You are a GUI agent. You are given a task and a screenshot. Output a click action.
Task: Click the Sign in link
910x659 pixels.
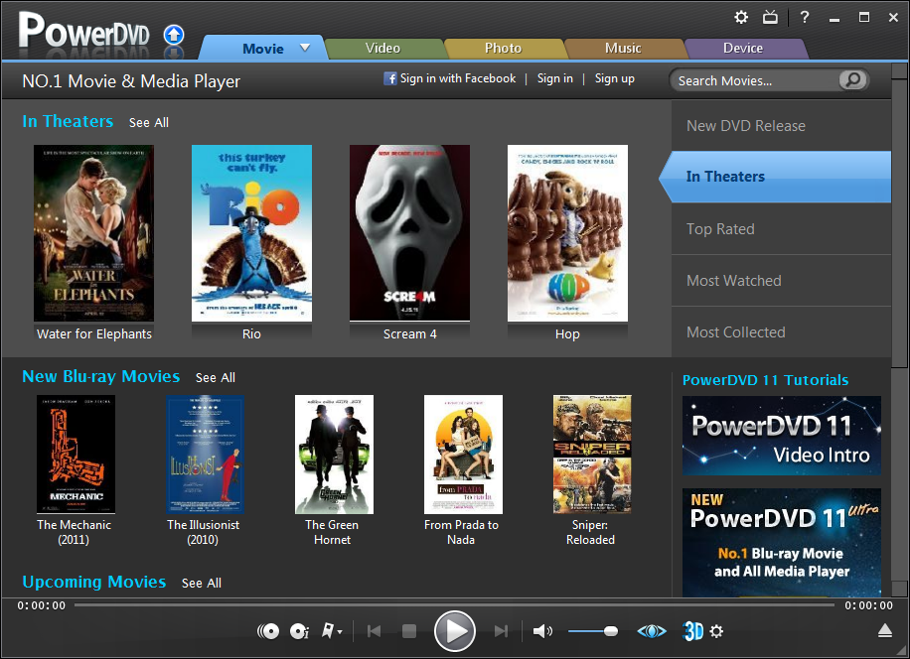pos(554,78)
